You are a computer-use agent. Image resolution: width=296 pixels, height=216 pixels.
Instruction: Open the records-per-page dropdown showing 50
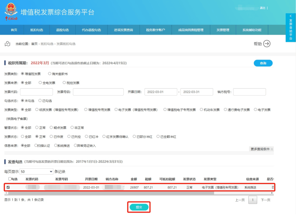pyautogui.click(x=36, y=171)
